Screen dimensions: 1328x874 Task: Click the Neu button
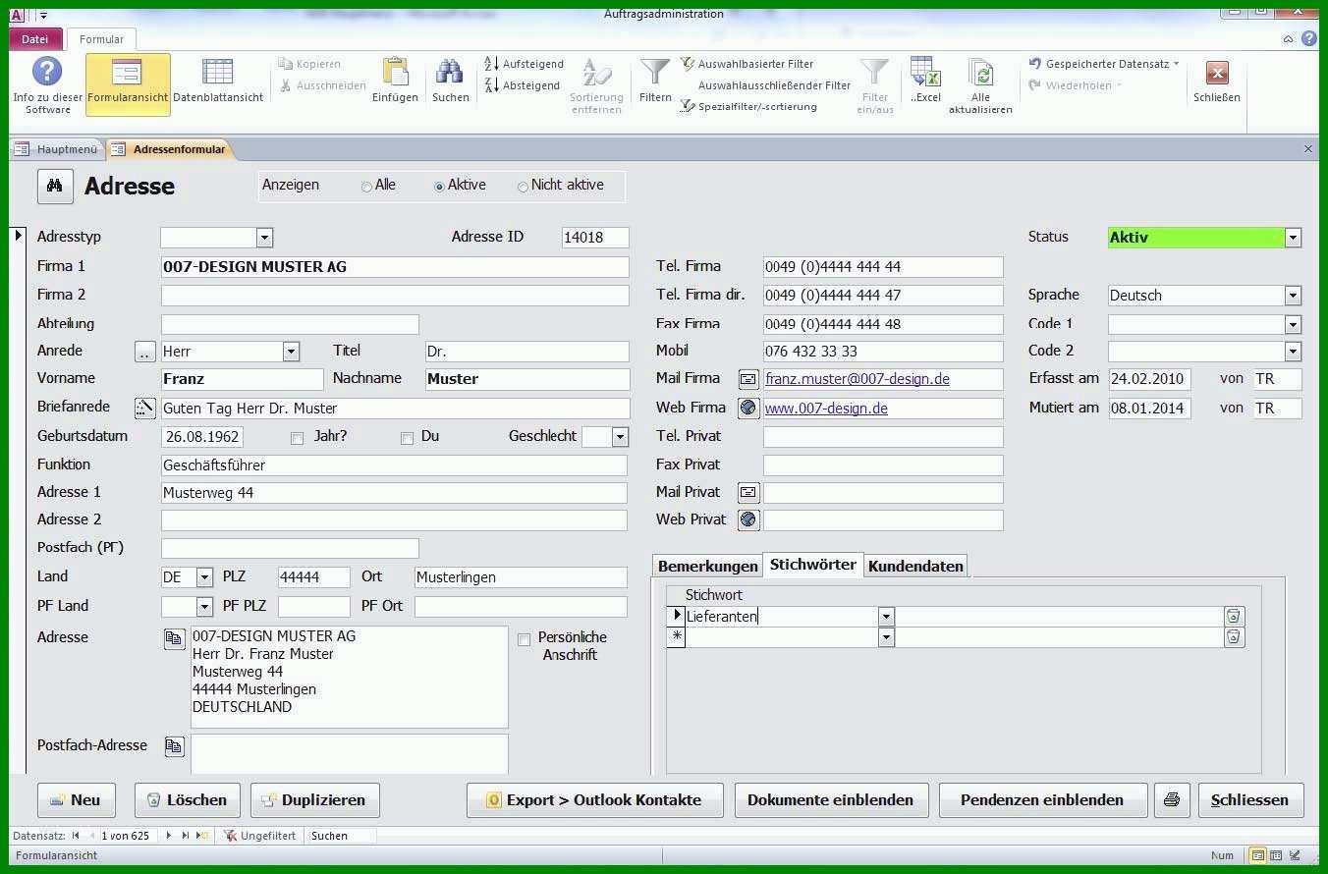point(76,800)
